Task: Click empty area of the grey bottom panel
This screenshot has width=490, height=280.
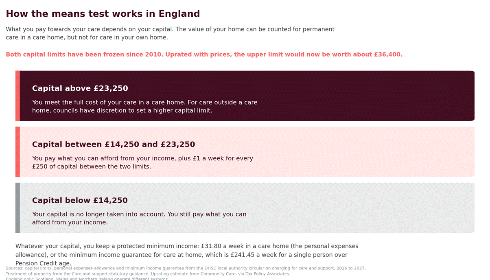Action: coord(366,208)
